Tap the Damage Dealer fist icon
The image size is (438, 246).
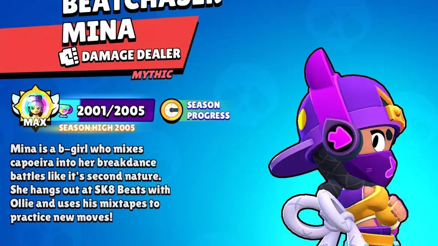pos(68,56)
